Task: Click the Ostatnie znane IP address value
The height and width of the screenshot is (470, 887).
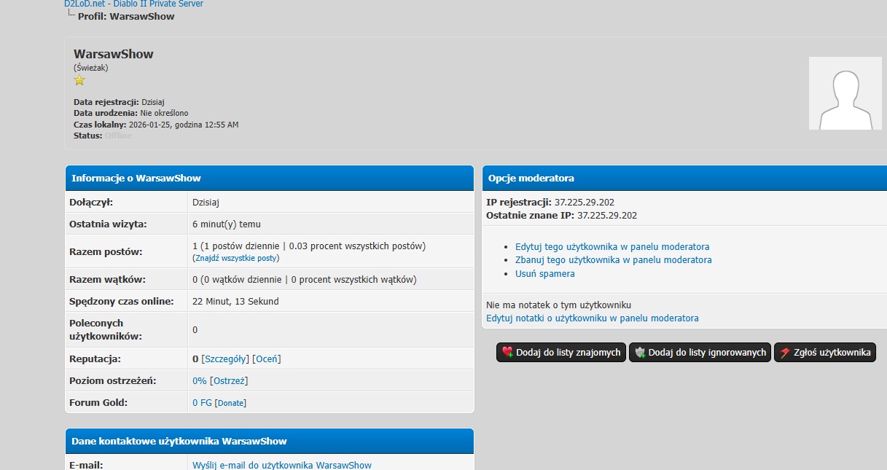Action: click(607, 216)
